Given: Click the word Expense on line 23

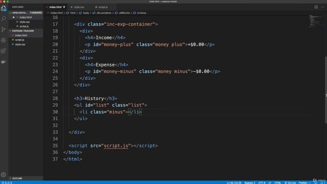Looking at the screenshot, I should (105, 65).
